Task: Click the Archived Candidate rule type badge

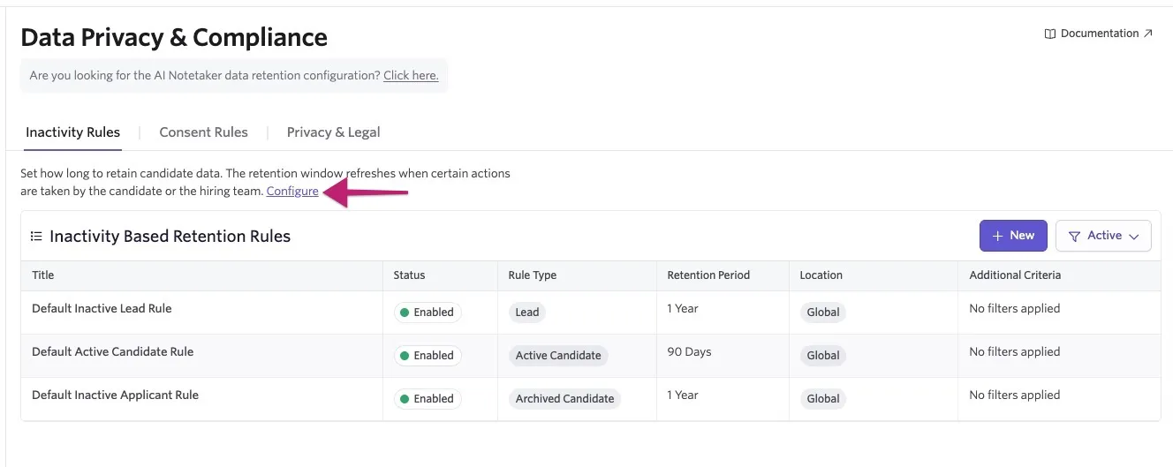Action: click(x=564, y=398)
